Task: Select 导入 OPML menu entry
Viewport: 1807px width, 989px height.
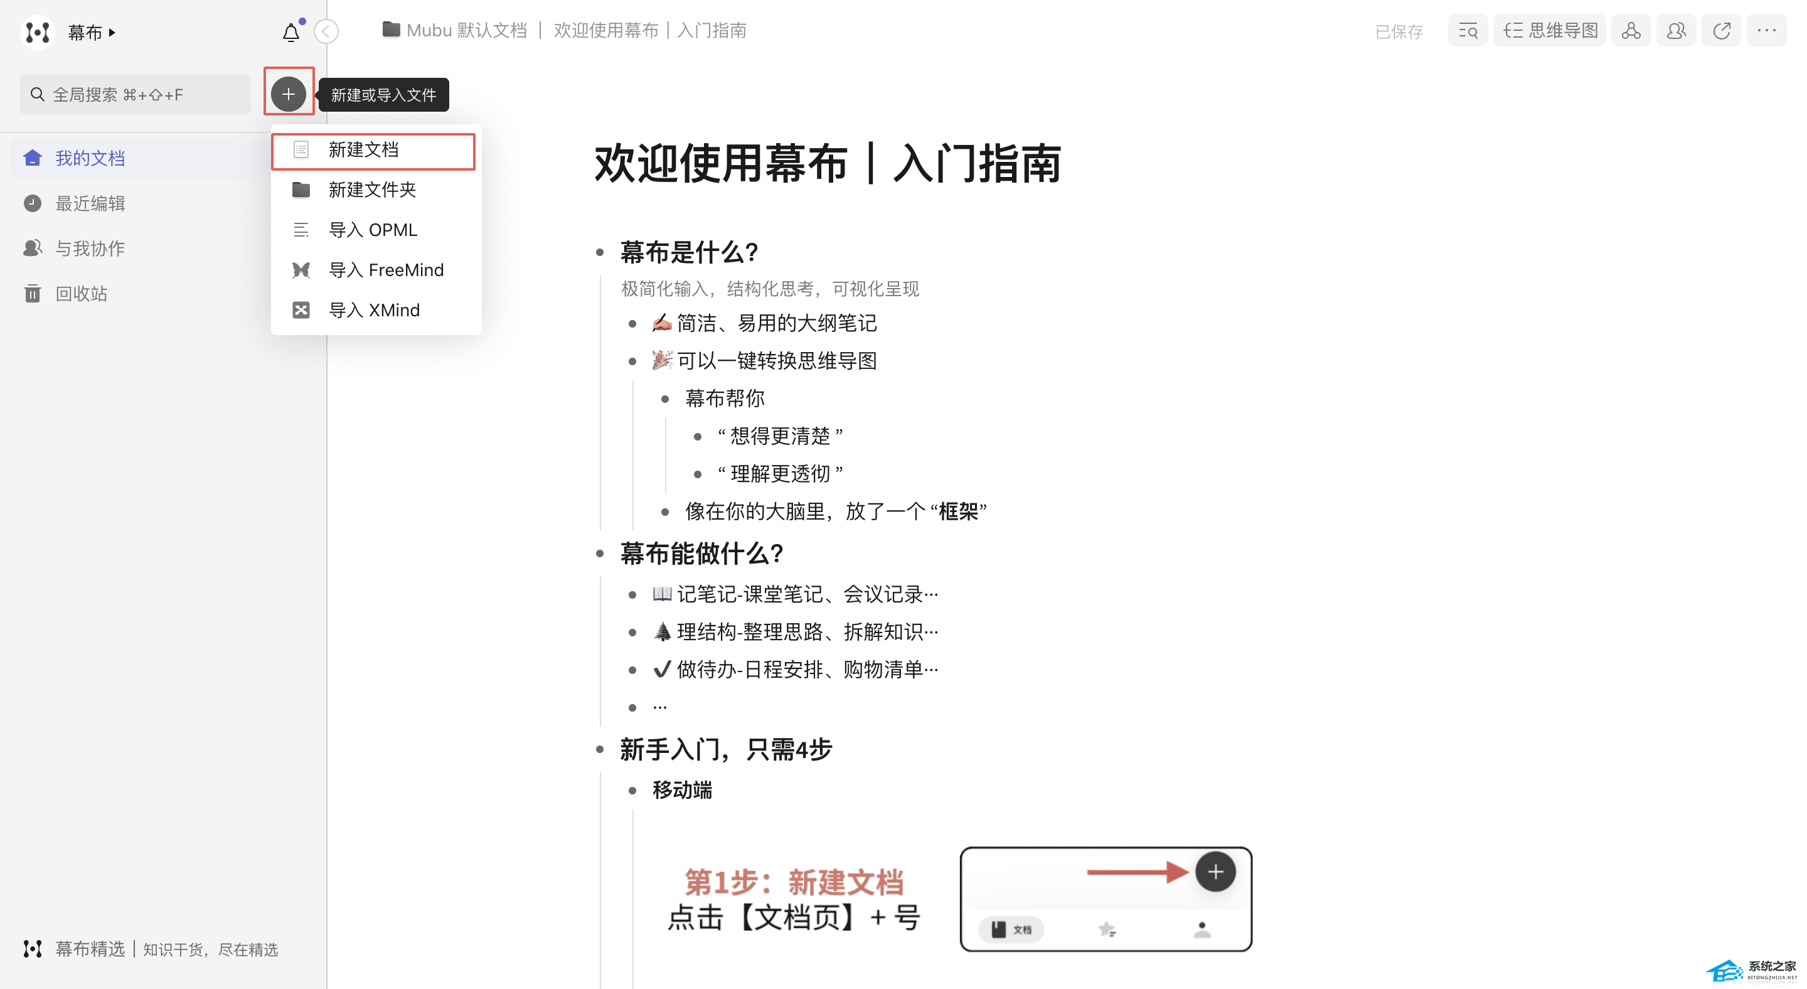Action: [376, 230]
